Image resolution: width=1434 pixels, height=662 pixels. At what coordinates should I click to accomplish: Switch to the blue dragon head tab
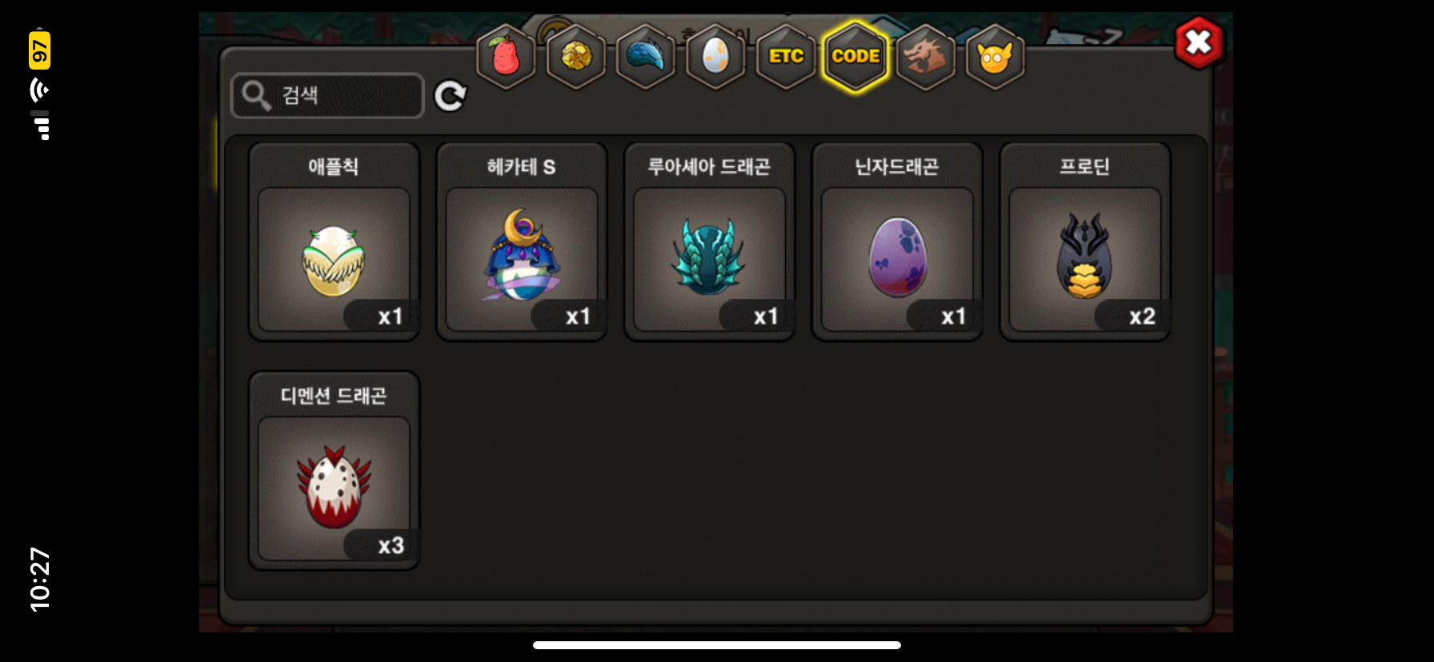646,57
